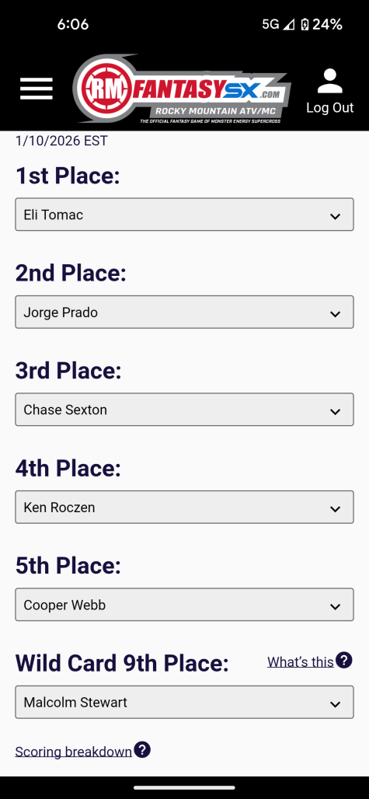Screen dimensions: 369x799
Task: Open the 2nd Place dropdown with Jorge Prado
Action: pyautogui.click(x=184, y=312)
